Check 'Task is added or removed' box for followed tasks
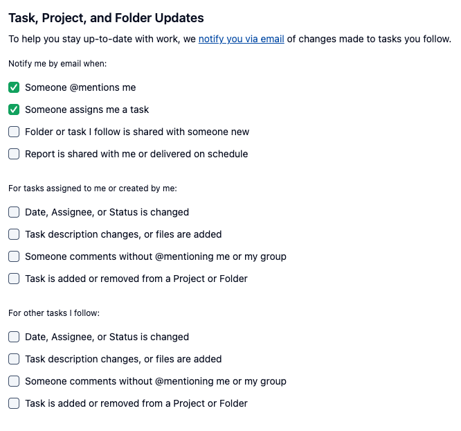The width and height of the screenshot is (461, 431). (14, 403)
